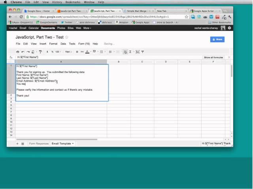Apply strikethrough with the Abc icon
This screenshot has height=189, width=253.
(82, 52)
